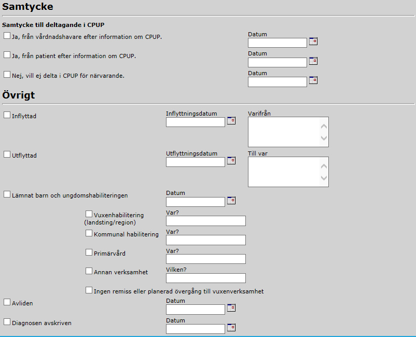The height and width of the screenshot is (337, 416).
Task: Open calendar picker for Utflyttningsdatum
Action: tap(231, 161)
